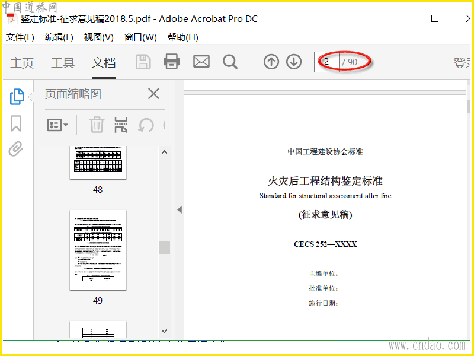Switch to the 主页 tab

click(22, 63)
